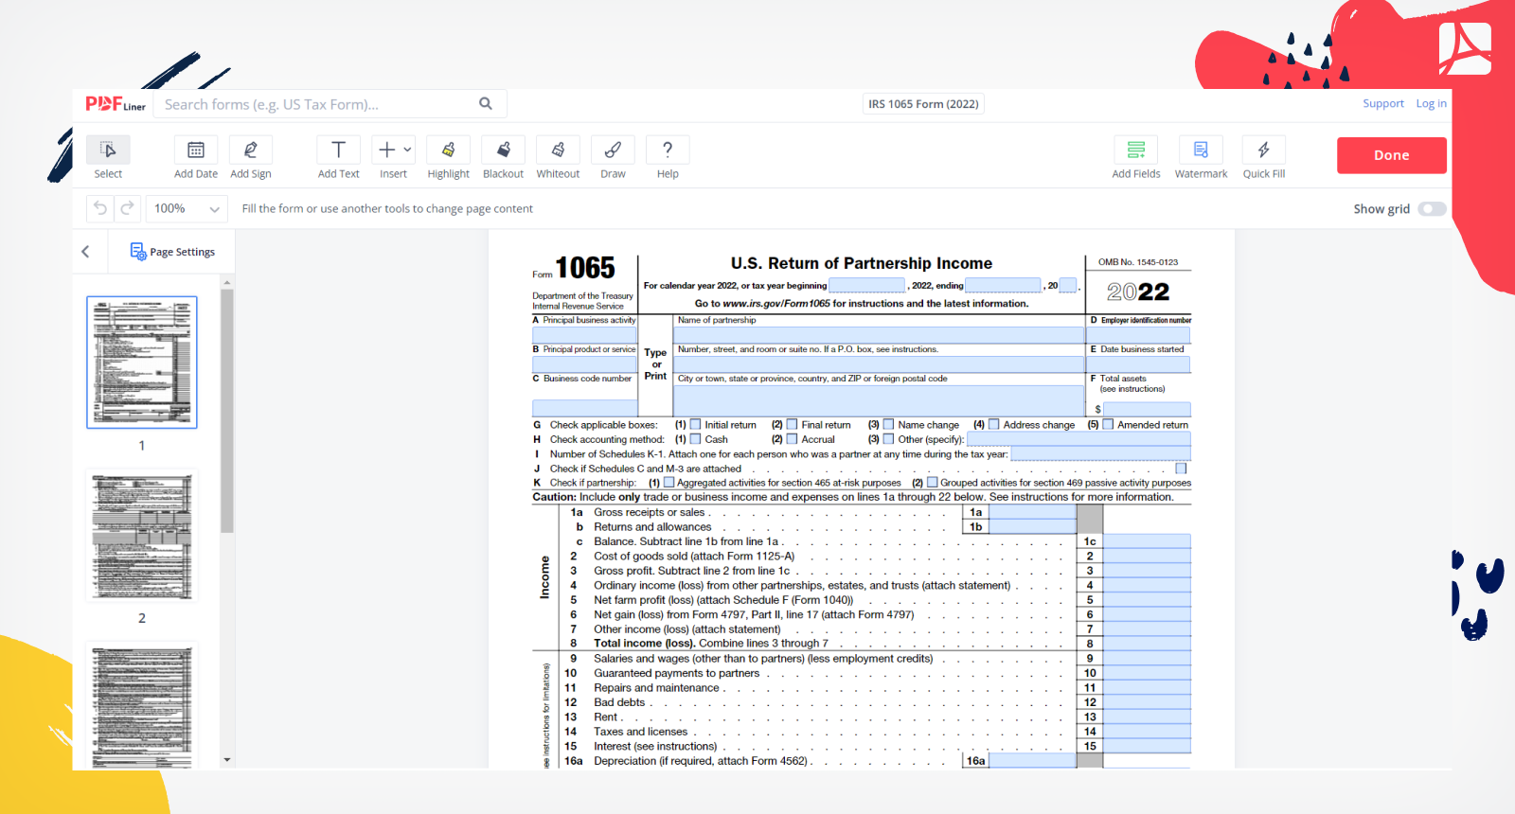Click the line 1b returns field
Image resolution: width=1515 pixels, height=814 pixels.
tap(1033, 527)
